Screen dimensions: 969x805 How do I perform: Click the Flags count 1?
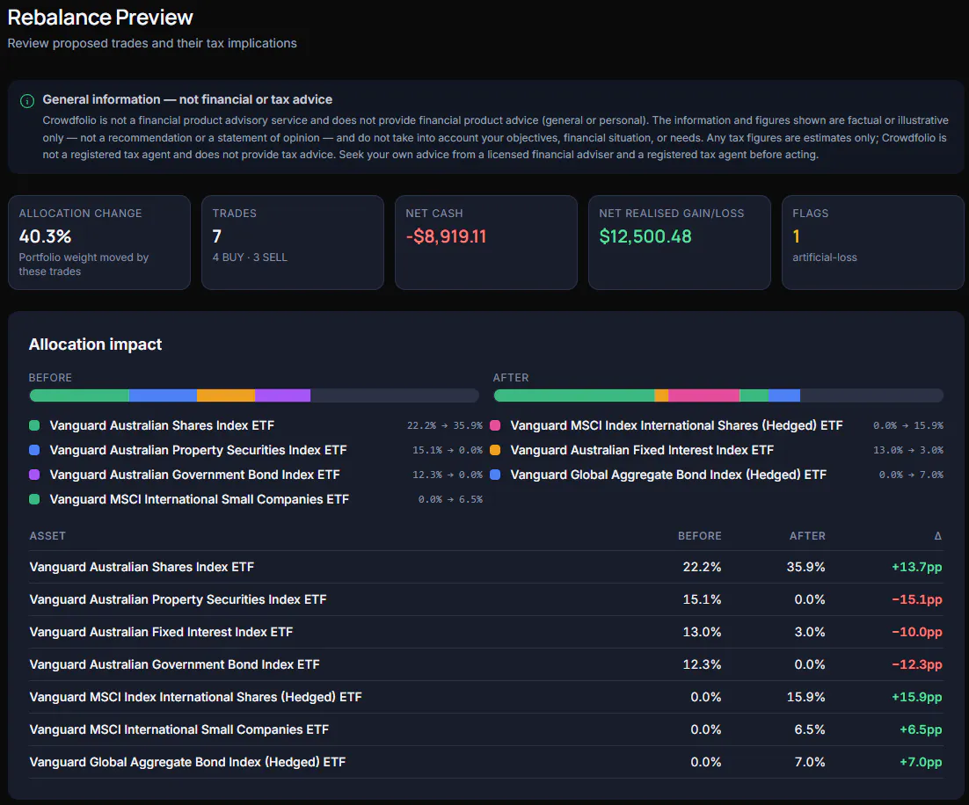(x=797, y=236)
